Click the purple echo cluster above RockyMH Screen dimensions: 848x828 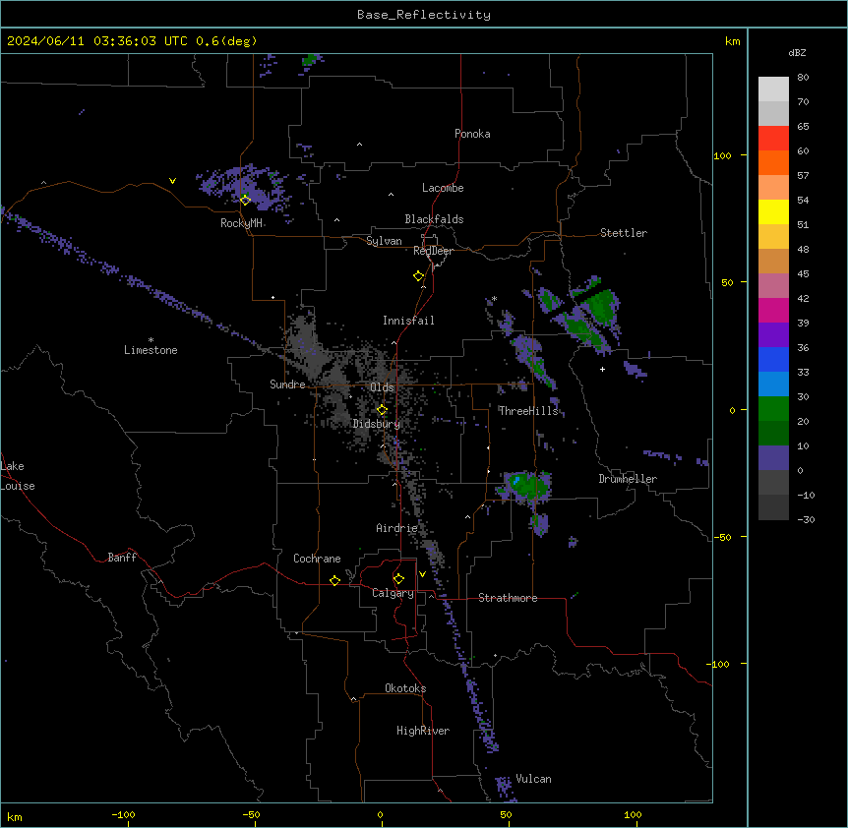point(246,186)
